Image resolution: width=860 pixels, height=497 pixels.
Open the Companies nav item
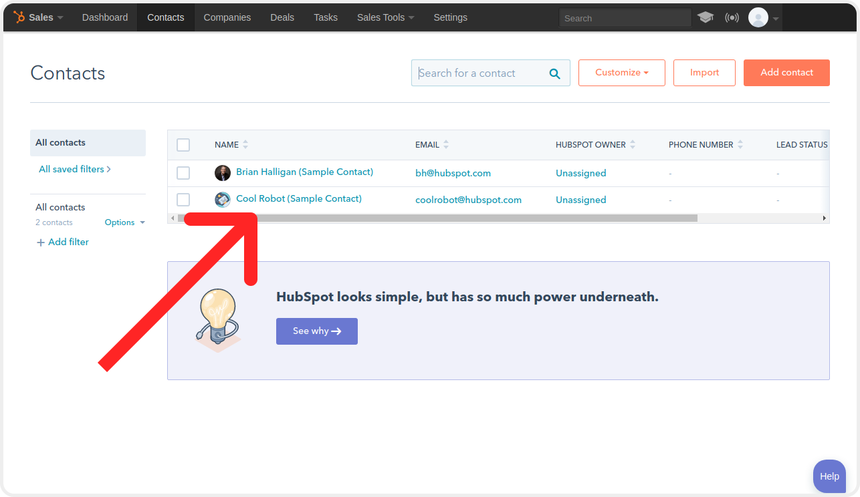[x=227, y=17]
